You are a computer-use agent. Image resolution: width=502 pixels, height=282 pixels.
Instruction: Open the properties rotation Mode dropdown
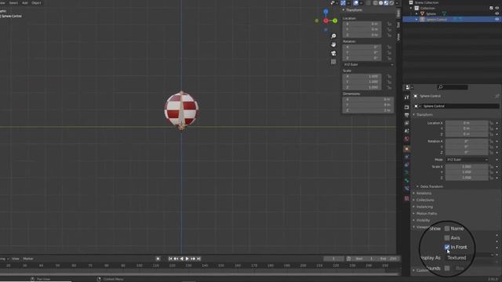(x=467, y=160)
